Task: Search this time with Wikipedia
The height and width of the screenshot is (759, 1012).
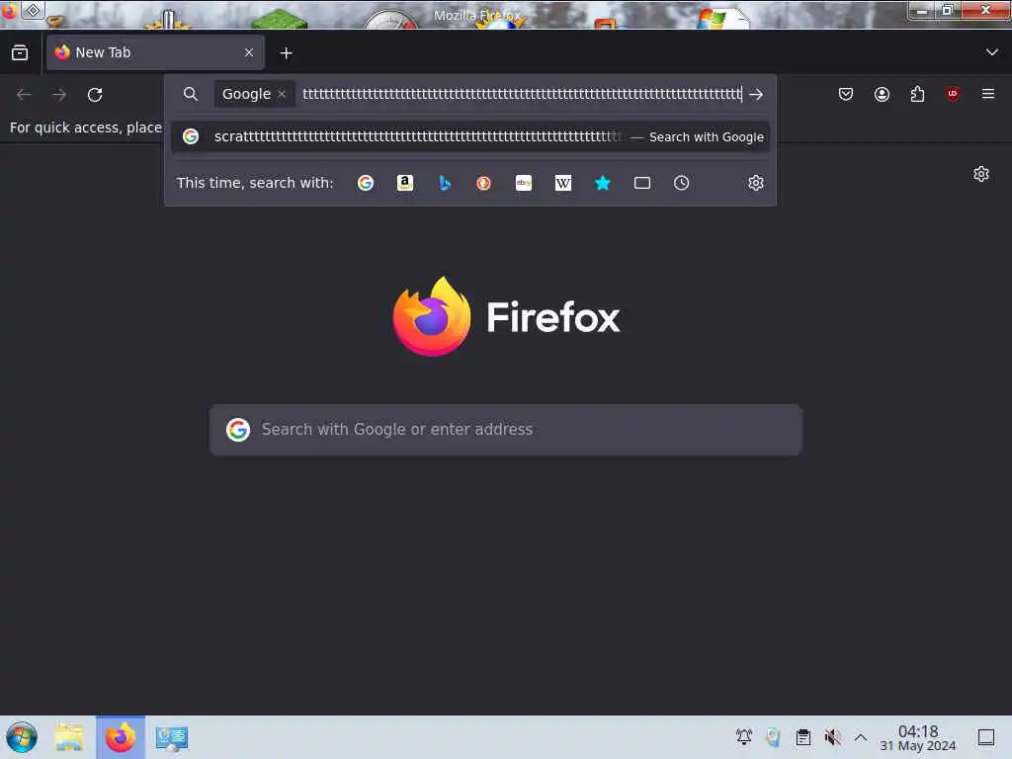Action: point(563,183)
